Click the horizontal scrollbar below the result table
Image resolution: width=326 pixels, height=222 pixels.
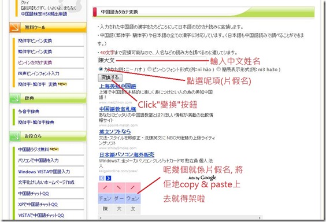click(180, 217)
